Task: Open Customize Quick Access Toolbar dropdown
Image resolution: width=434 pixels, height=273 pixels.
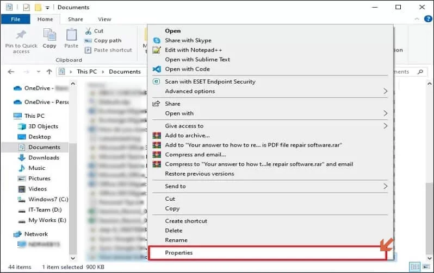Action: pyautogui.click(x=47, y=8)
